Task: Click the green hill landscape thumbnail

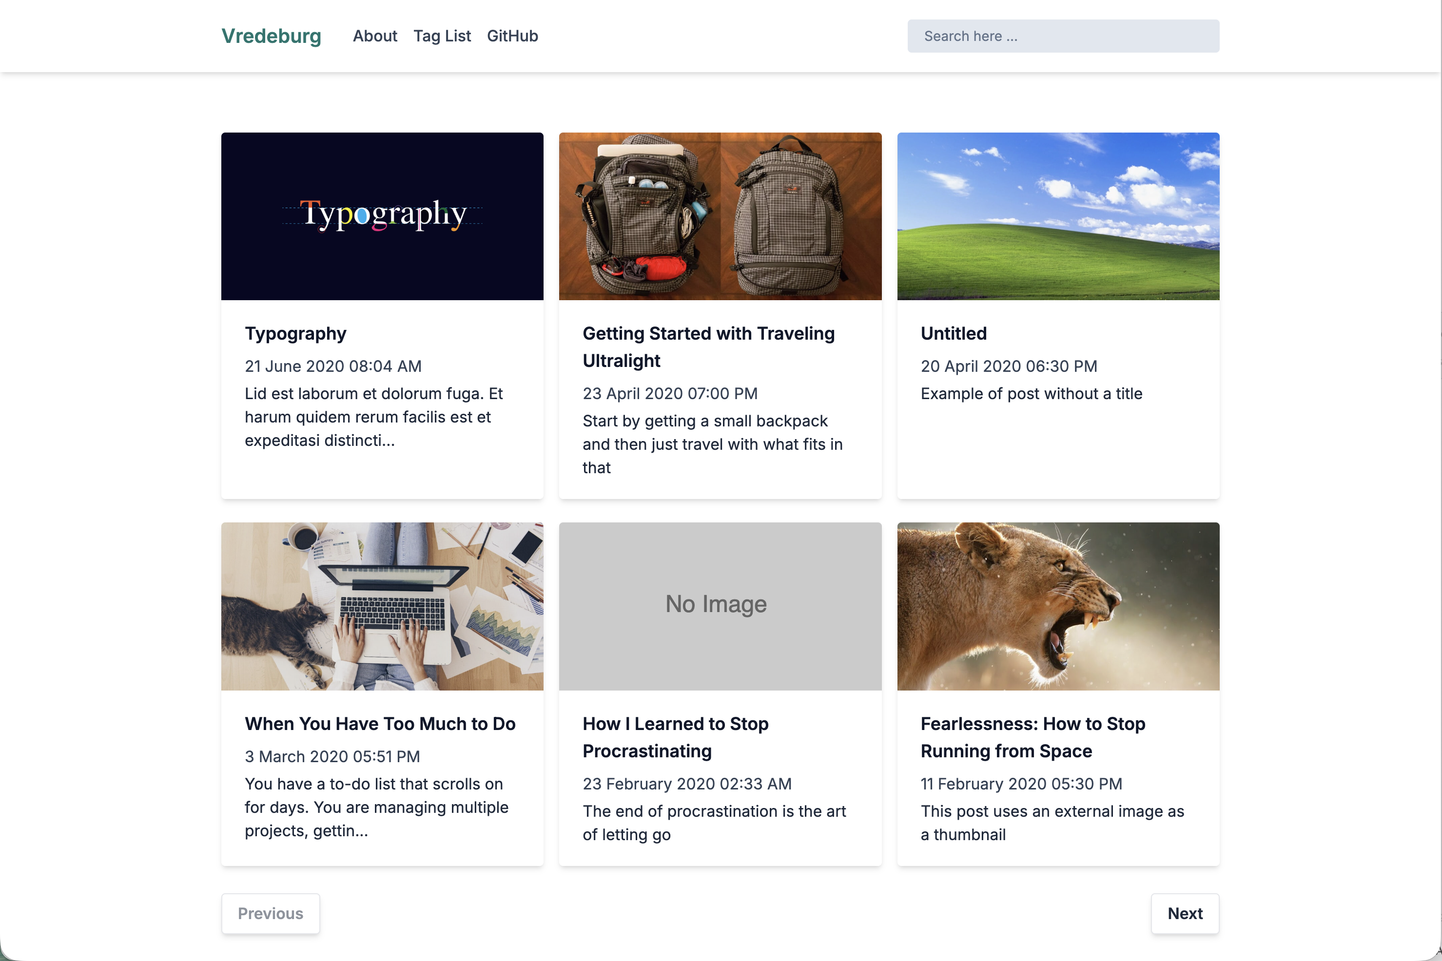Action: click(x=1057, y=216)
